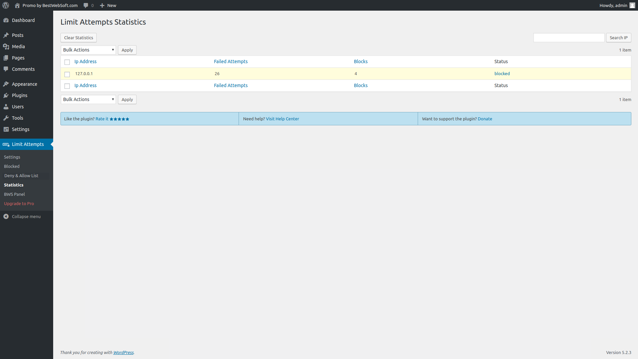Click the Plugins plug icon
The width and height of the screenshot is (638, 359).
[6, 95]
